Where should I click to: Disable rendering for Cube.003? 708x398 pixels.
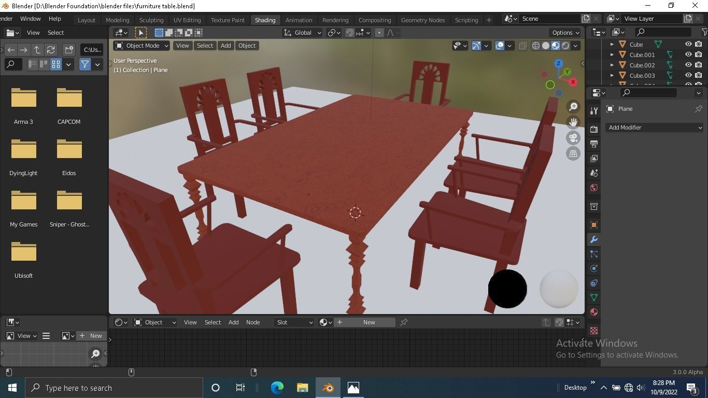[699, 75]
